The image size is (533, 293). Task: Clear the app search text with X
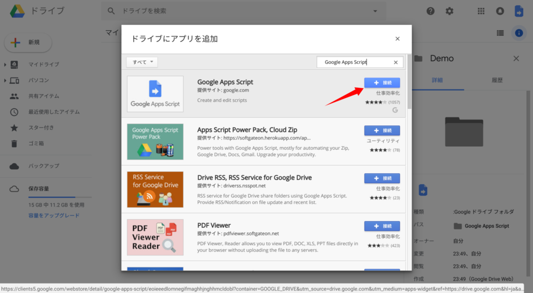(396, 62)
